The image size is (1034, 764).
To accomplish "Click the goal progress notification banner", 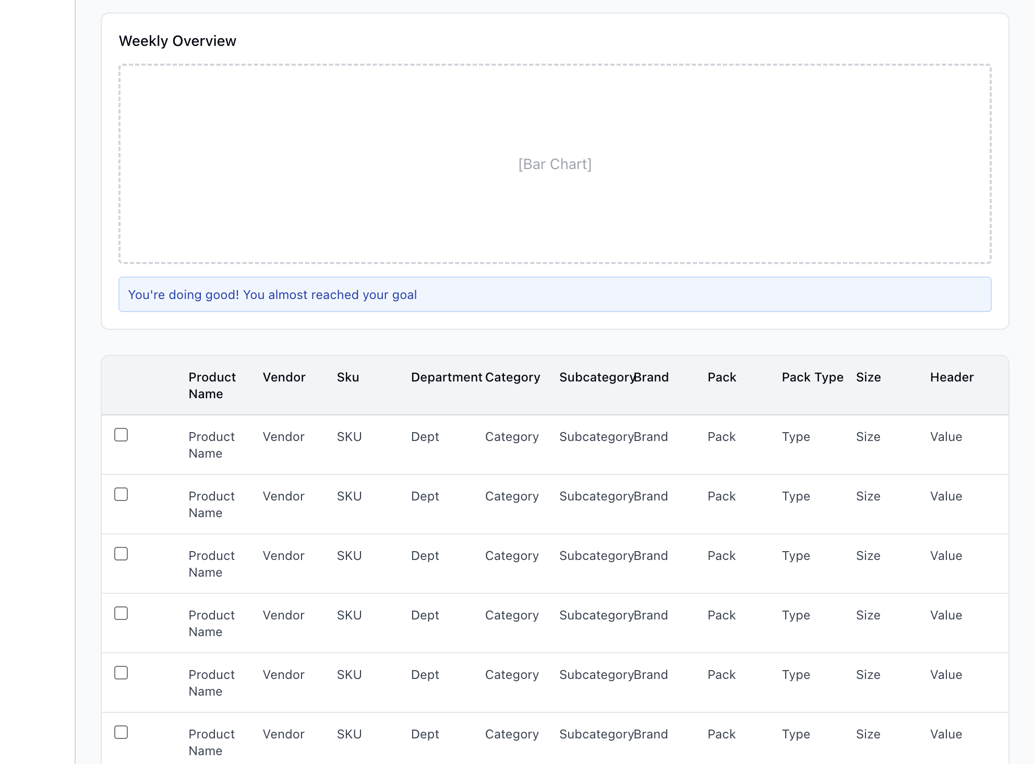I will 555,294.
